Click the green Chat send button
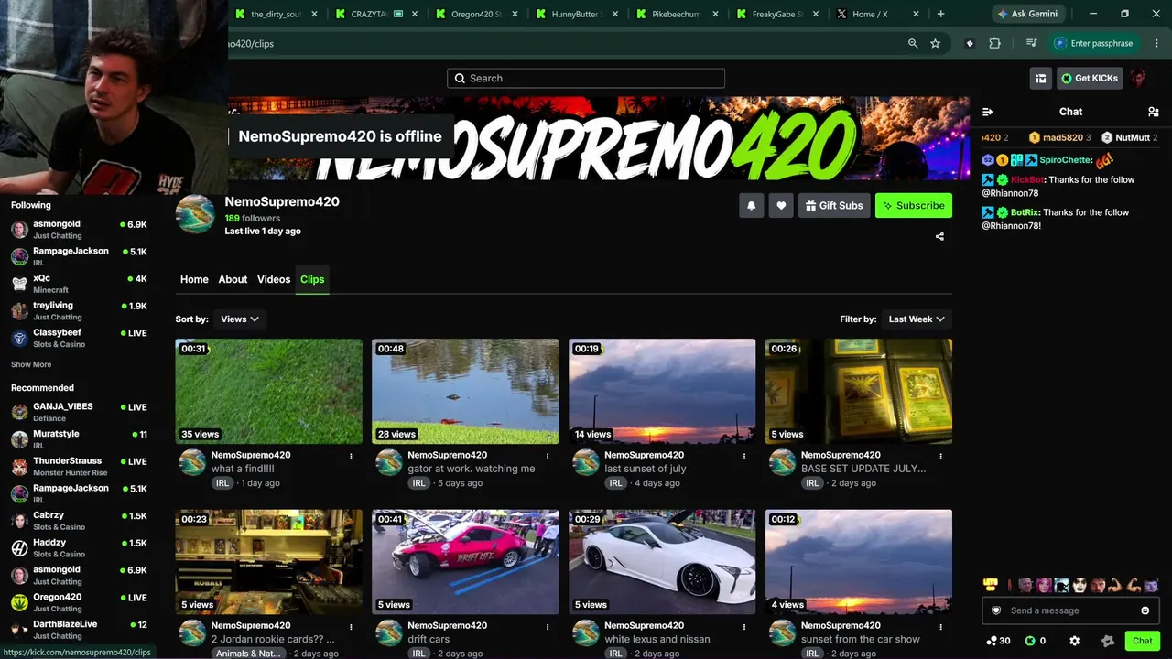The width and height of the screenshot is (1172, 659). point(1143,641)
